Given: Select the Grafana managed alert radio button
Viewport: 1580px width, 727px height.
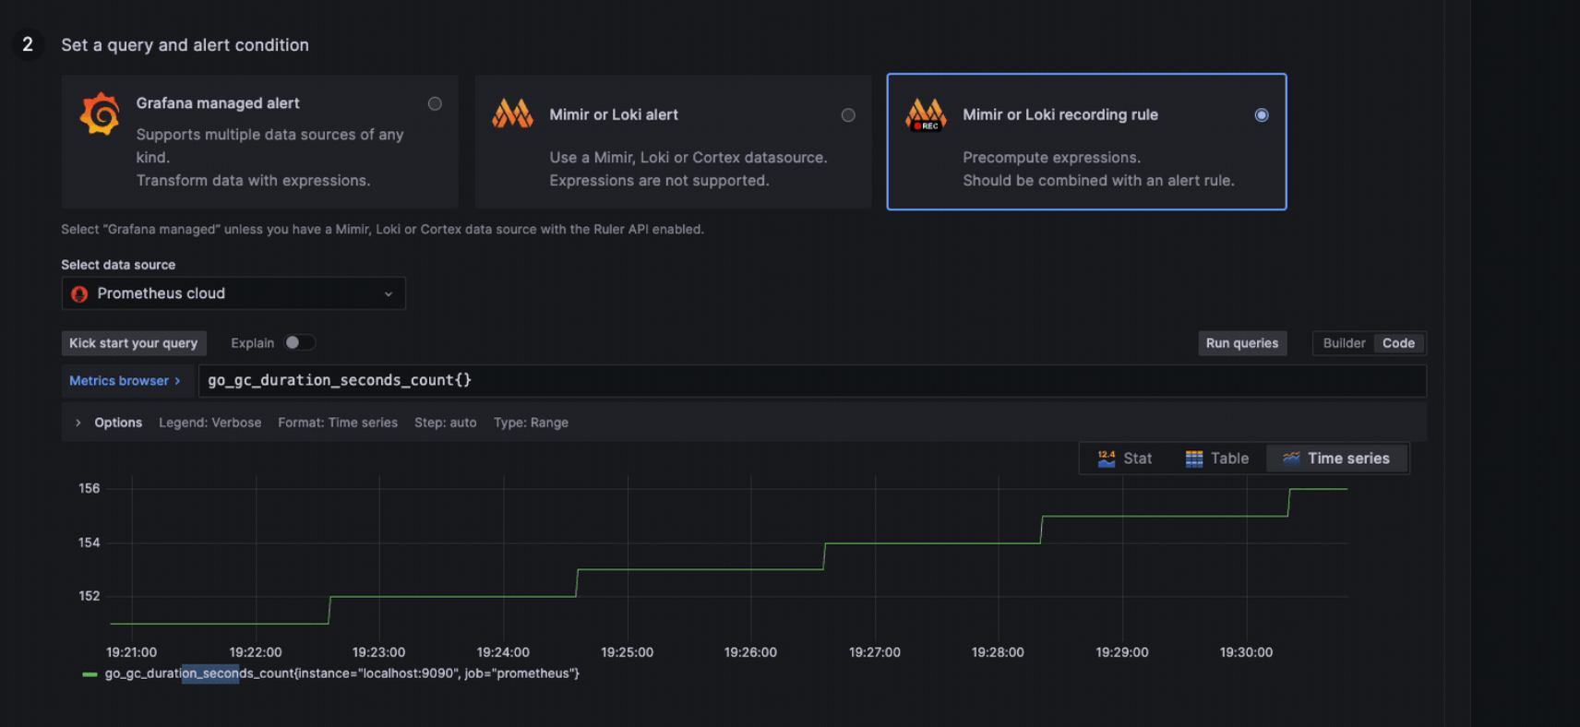Looking at the screenshot, I should [435, 104].
